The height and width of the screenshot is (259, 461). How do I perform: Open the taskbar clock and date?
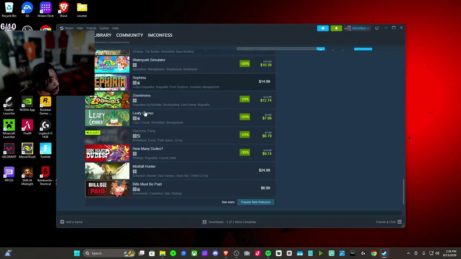(450, 253)
